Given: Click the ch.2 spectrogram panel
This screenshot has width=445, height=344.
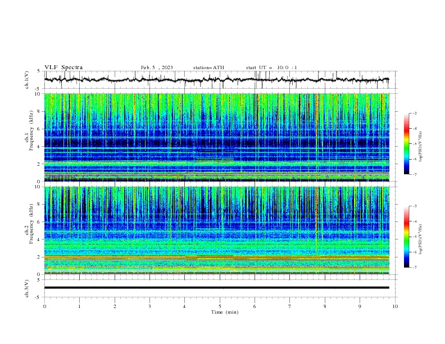Looking at the screenshot, I should (216, 230).
